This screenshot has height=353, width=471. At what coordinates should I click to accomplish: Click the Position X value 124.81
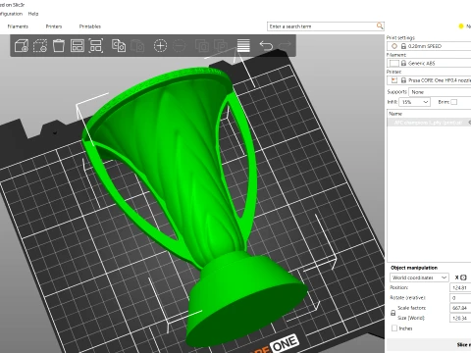pos(460,287)
